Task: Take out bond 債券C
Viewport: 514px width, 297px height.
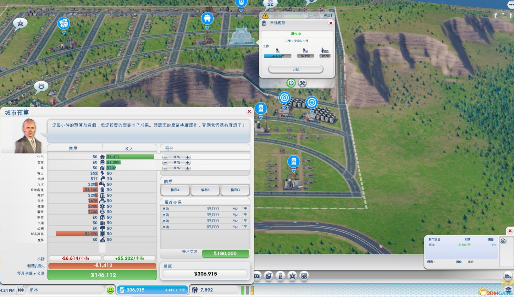Action: point(235,190)
